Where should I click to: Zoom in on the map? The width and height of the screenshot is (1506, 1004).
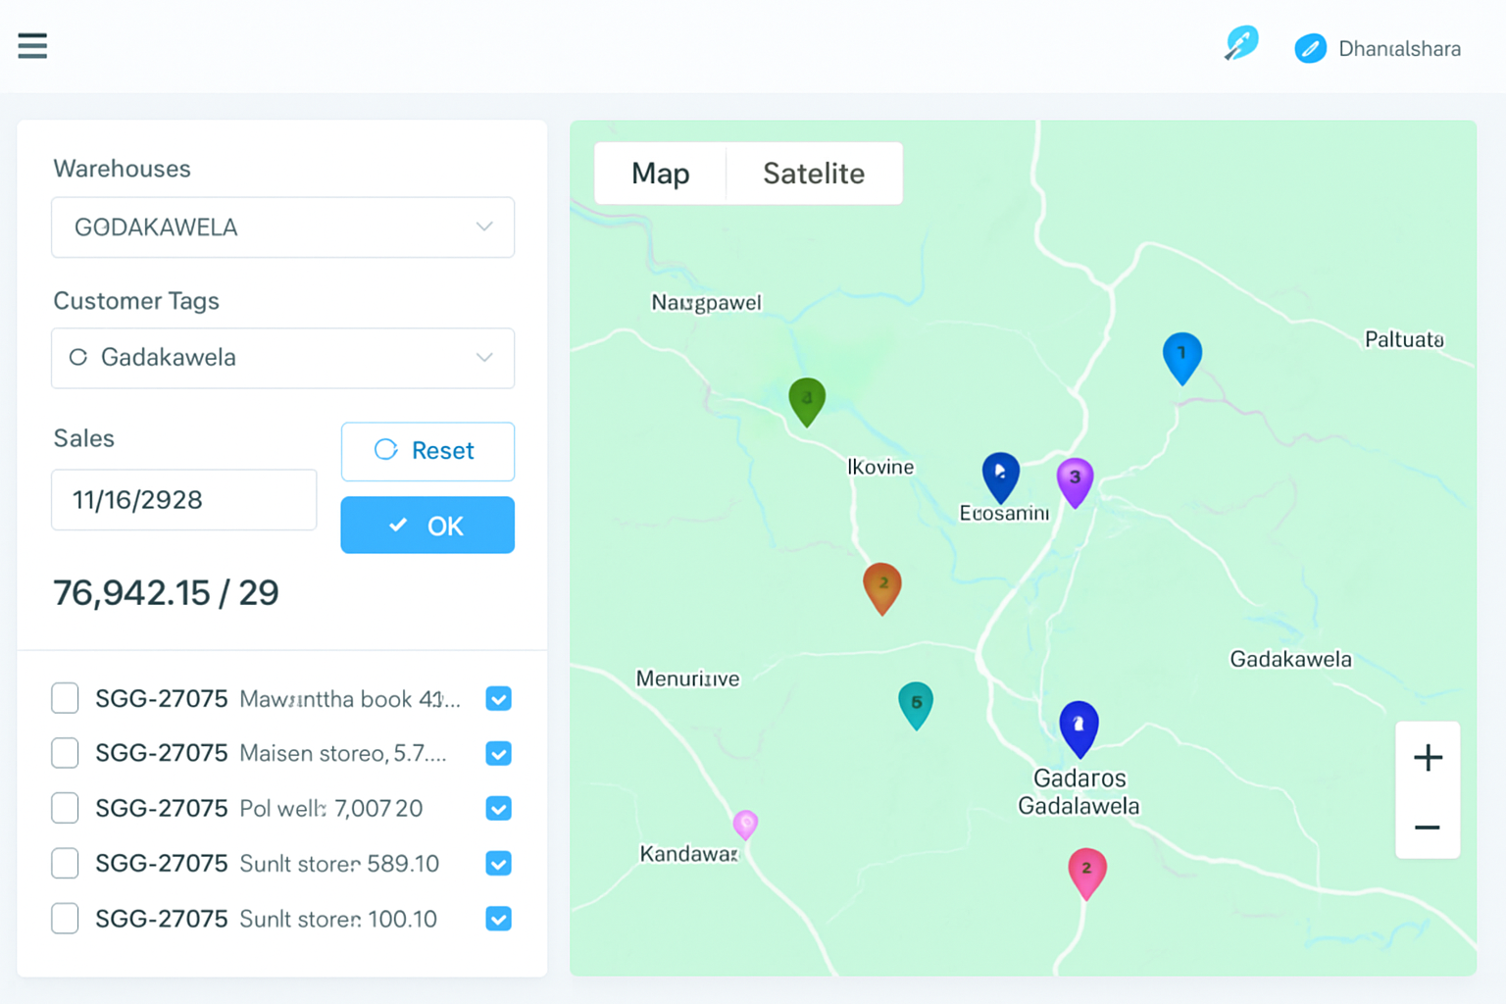point(1428,758)
